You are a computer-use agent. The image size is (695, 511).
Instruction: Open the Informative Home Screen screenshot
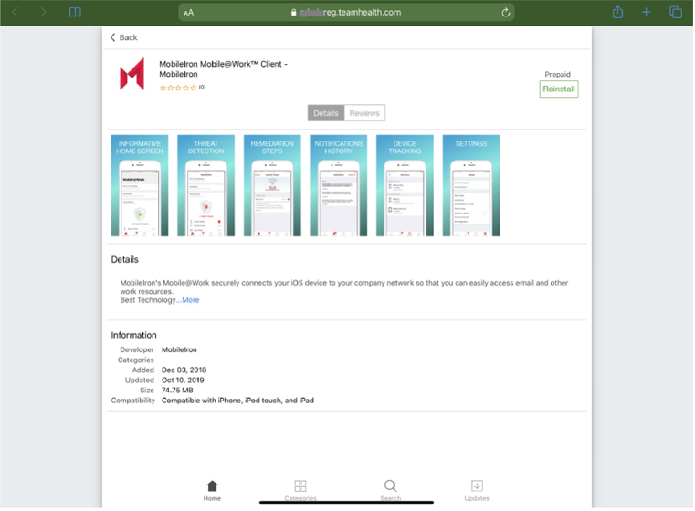point(140,186)
